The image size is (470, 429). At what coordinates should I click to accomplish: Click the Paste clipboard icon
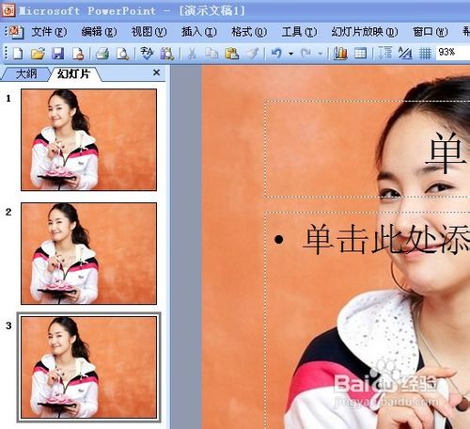point(232,54)
